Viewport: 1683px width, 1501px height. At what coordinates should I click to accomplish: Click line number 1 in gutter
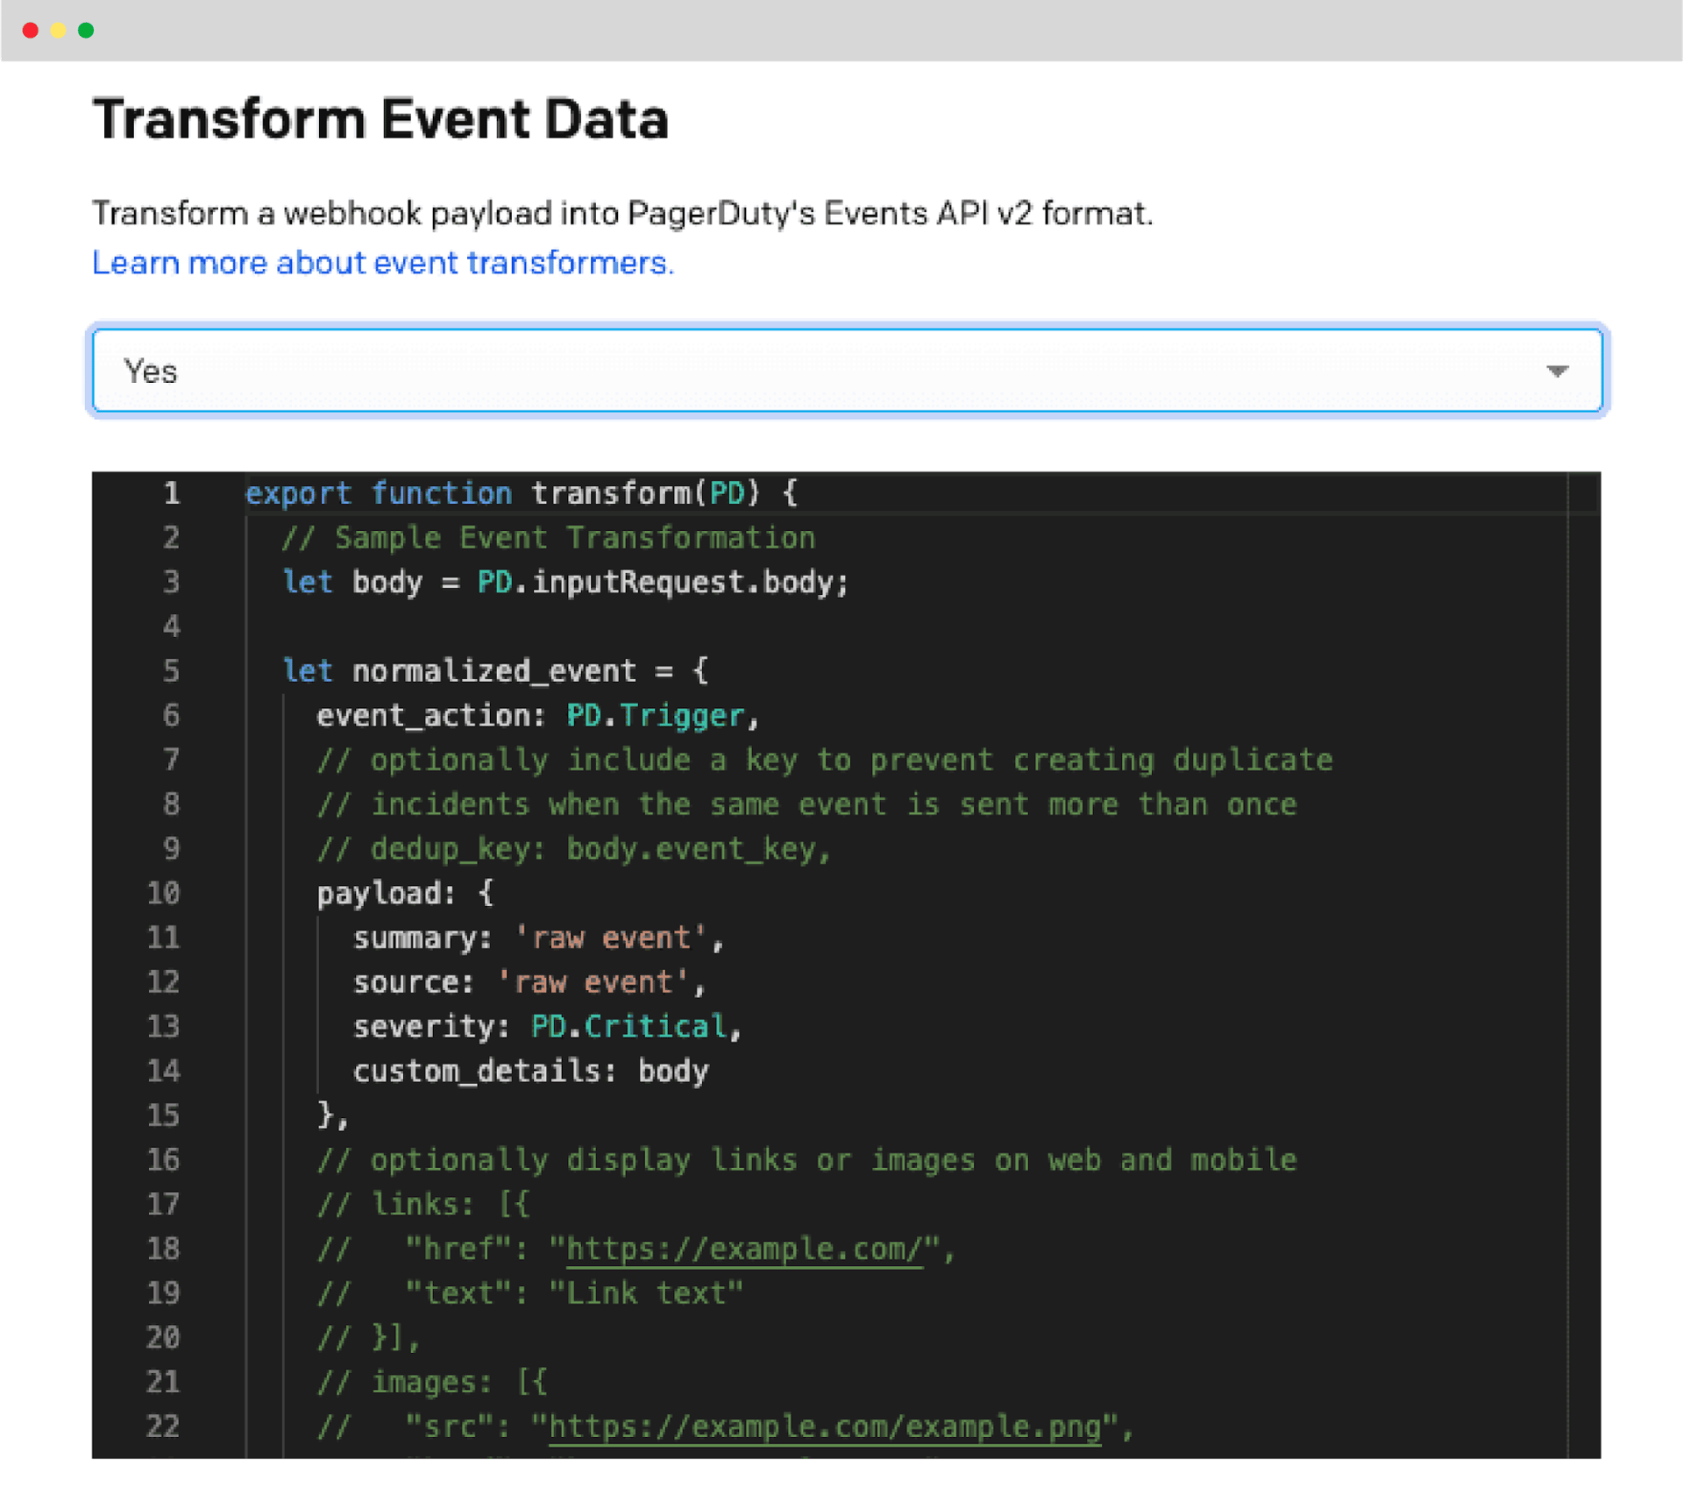(x=172, y=493)
